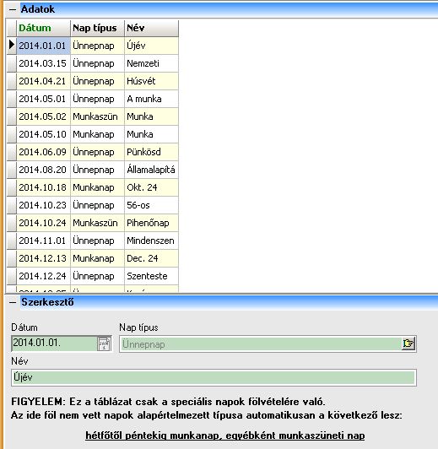Collapse the Adatok panel

(x=13, y=9)
